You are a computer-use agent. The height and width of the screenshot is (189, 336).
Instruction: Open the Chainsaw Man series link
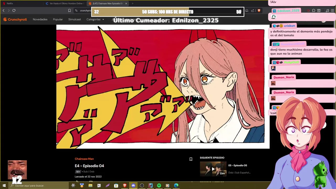pyautogui.click(x=84, y=159)
